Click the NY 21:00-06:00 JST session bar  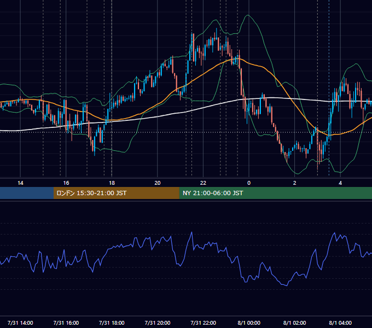coord(275,193)
